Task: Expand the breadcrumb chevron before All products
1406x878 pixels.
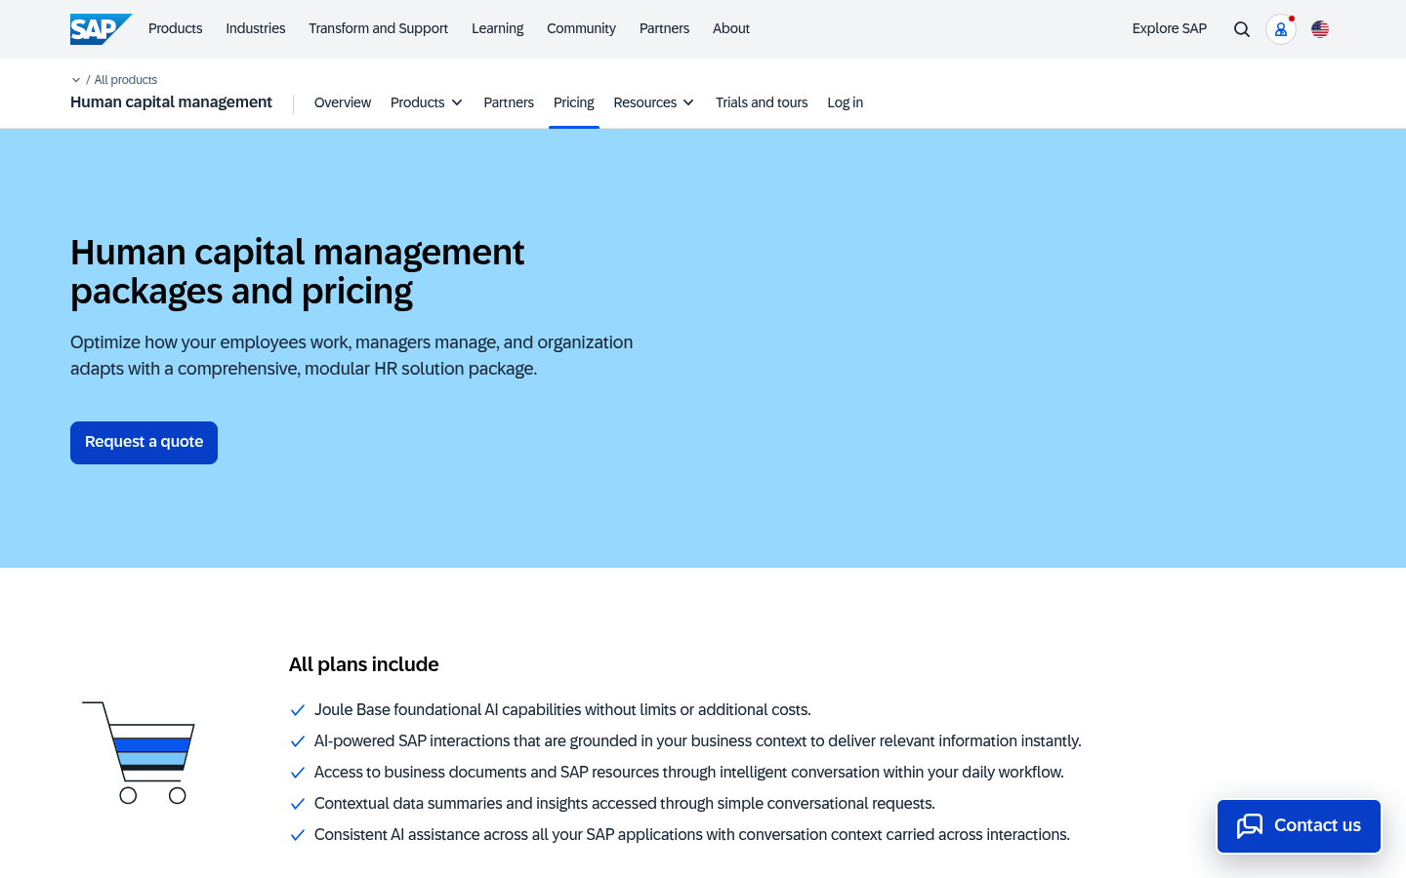Action: [76, 80]
